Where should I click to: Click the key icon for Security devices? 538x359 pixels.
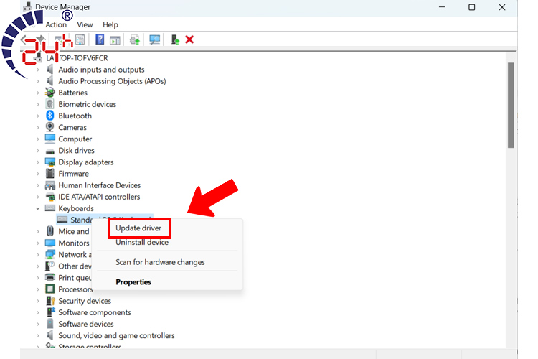tap(50, 301)
